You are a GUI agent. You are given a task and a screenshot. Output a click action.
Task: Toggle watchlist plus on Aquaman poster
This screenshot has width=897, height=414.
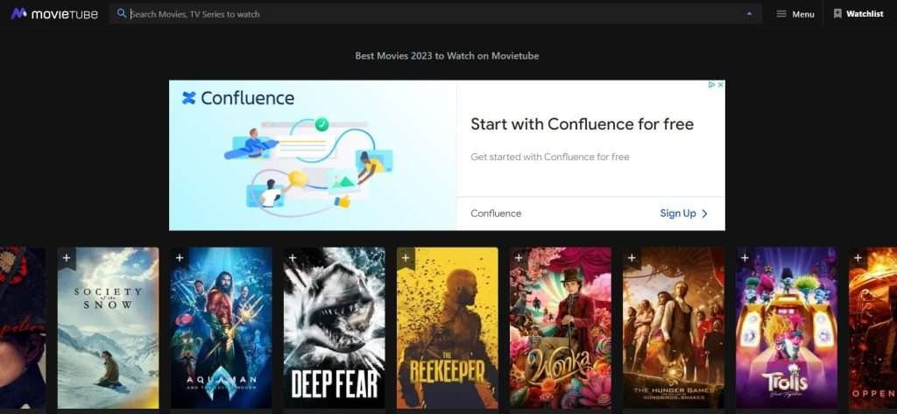point(180,258)
